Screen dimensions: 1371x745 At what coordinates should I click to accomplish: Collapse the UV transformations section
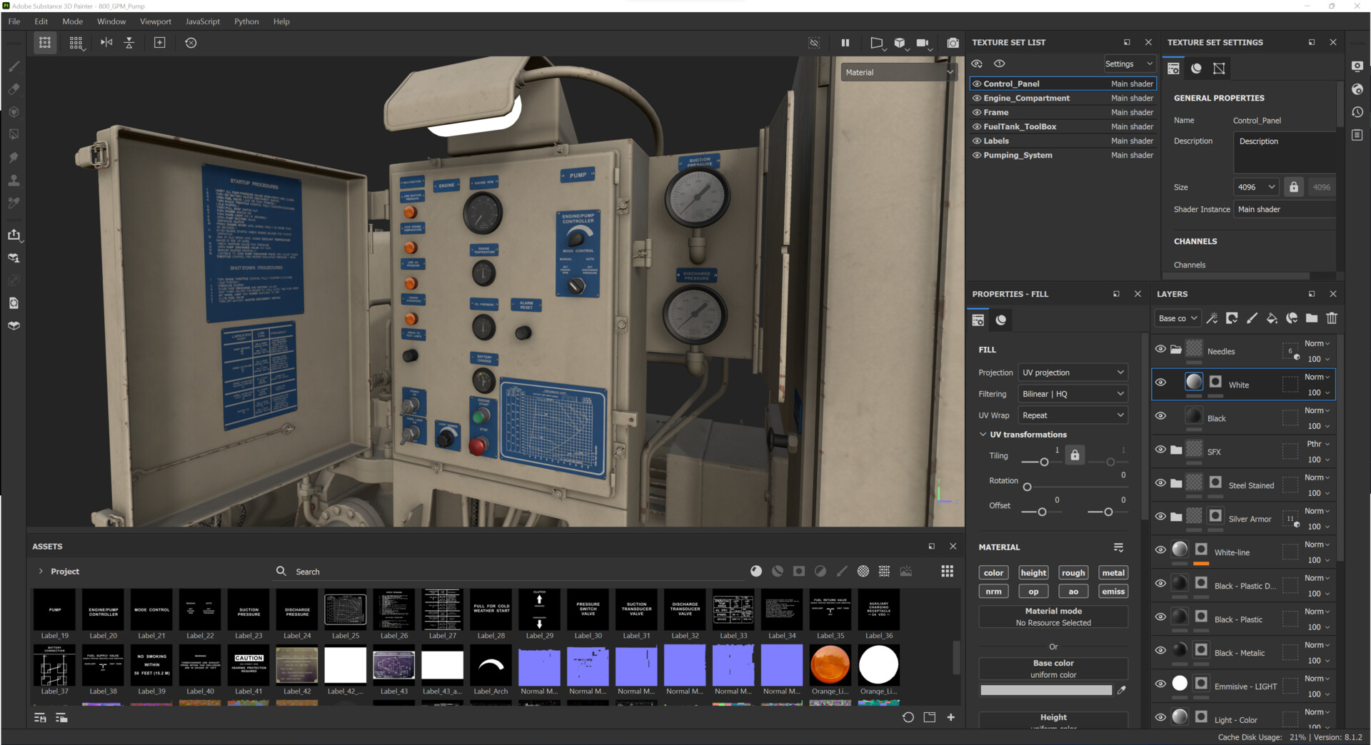tap(983, 435)
